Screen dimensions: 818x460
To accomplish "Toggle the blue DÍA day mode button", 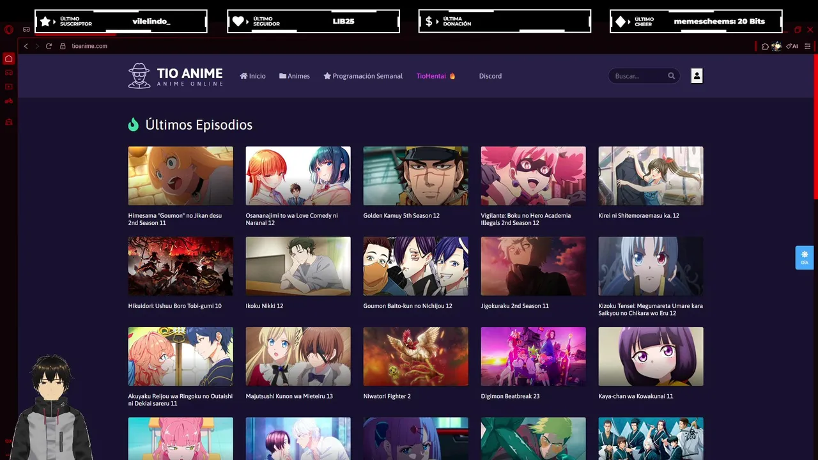I will tap(805, 257).
